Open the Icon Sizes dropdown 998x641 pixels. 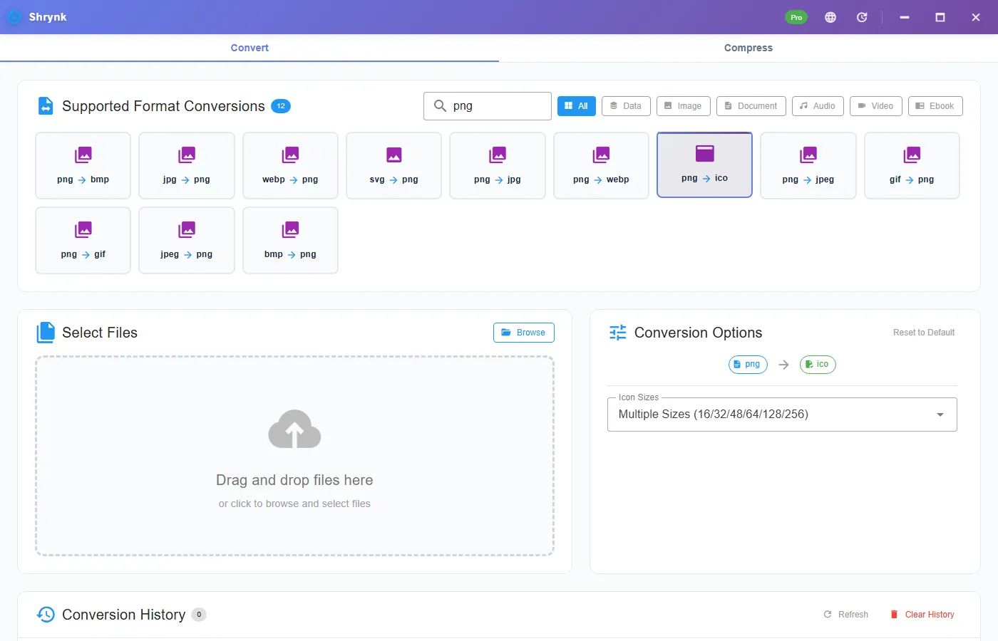tap(782, 415)
